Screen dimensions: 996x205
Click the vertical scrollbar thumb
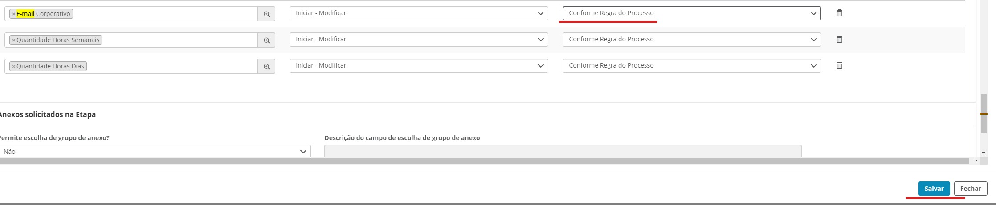click(984, 114)
